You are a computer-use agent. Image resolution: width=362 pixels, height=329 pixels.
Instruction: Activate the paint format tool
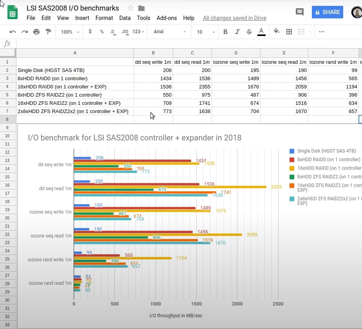[x=48, y=32]
